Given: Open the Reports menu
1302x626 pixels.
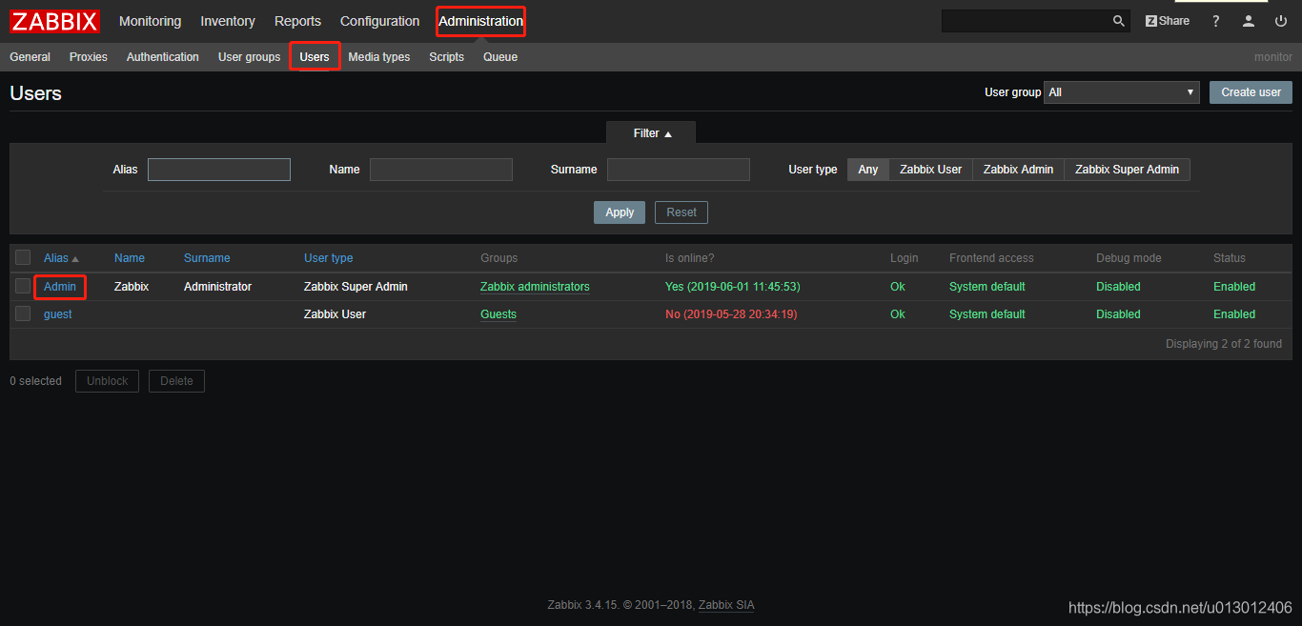Looking at the screenshot, I should 297,21.
